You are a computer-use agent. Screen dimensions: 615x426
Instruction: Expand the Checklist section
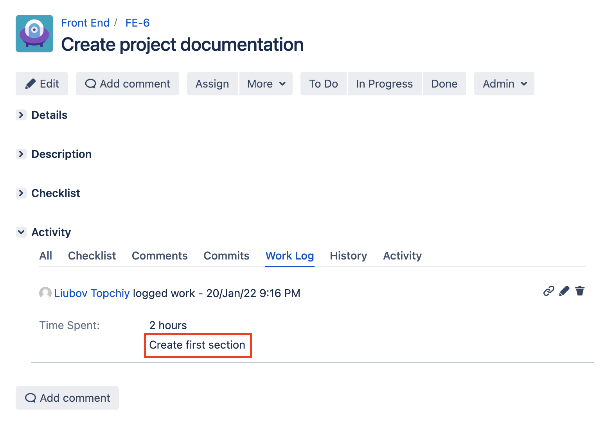coord(21,193)
